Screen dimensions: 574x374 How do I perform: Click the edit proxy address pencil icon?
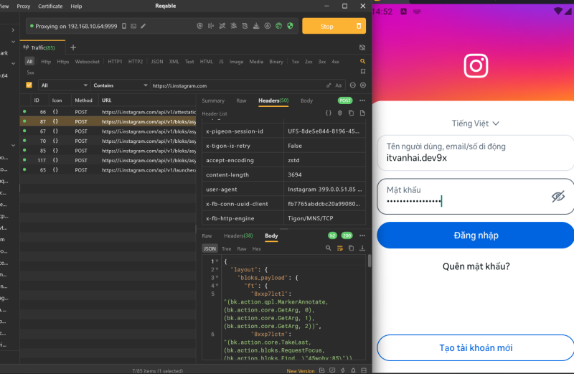143,27
